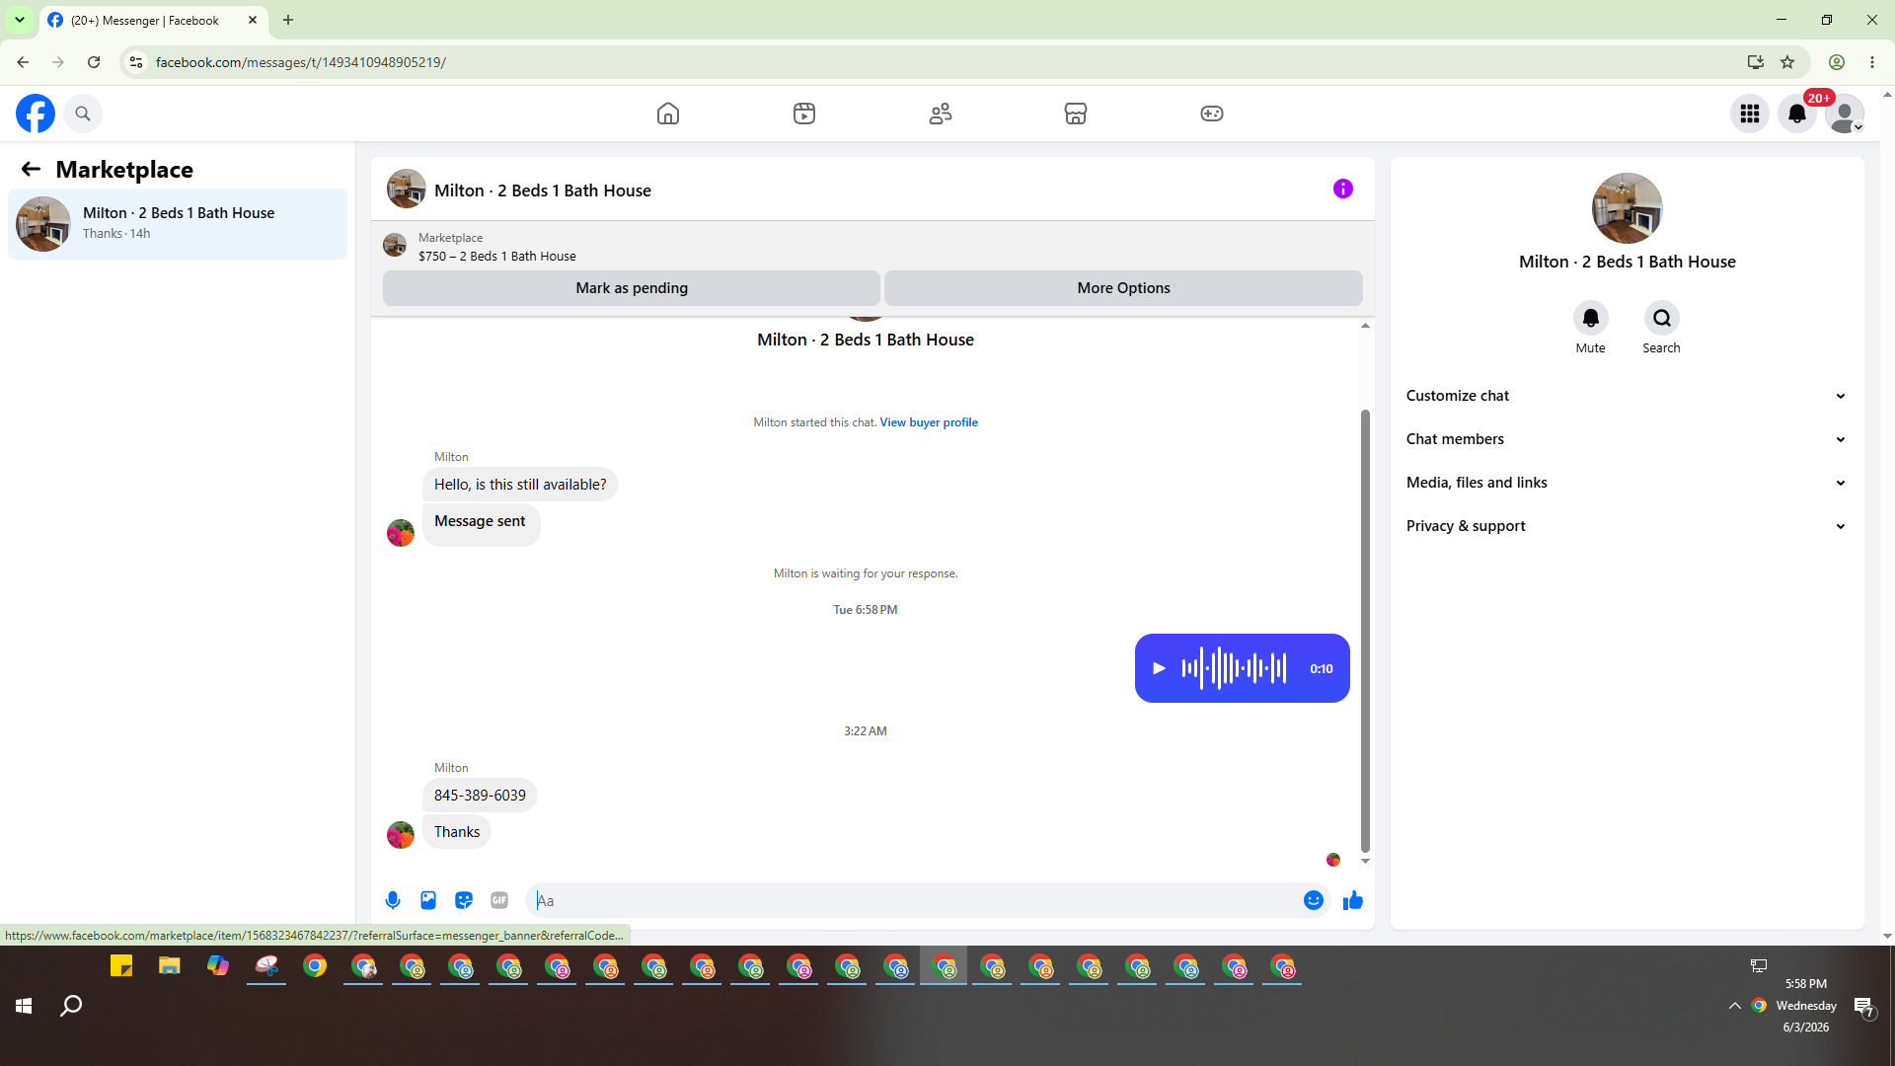1895x1066 pixels.
Task: Open the taskbar clock and date
Action: [1806, 1006]
